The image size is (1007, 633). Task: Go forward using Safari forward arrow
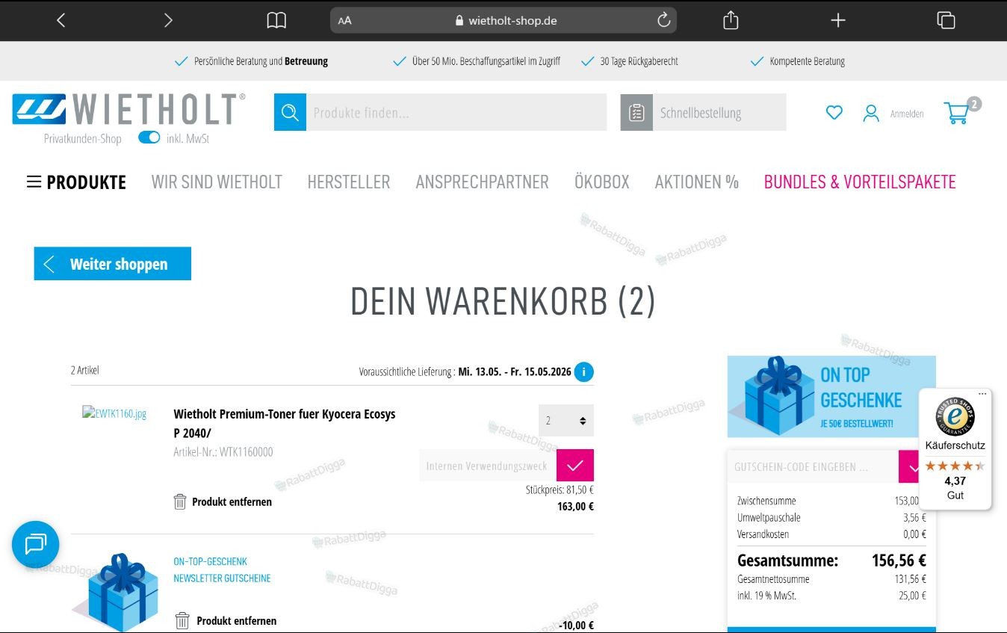click(x=168, y=20)
